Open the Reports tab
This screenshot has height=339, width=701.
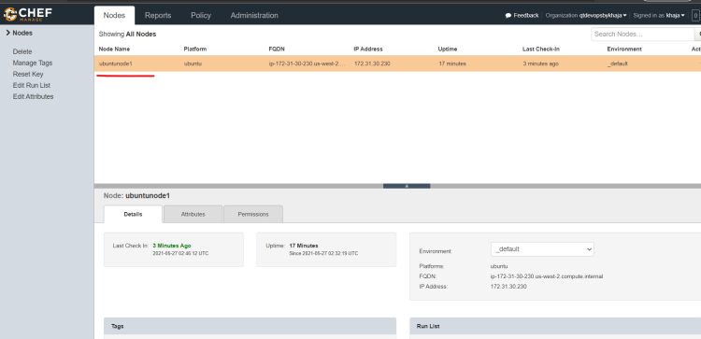point(158,15)
